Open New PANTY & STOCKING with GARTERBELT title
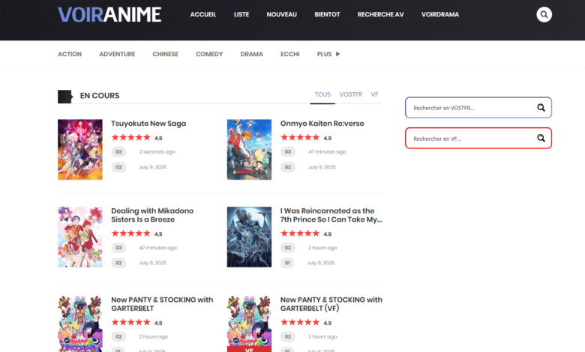The width and height of the screenshot is (585, 352). (x=162, y=304)
